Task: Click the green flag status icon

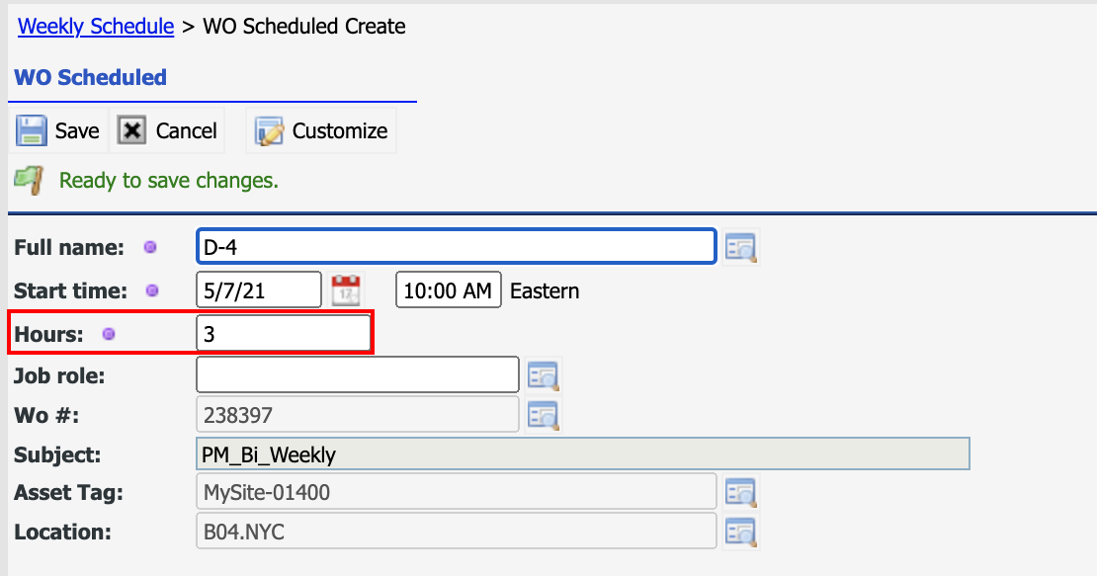Action: point(29,180)
